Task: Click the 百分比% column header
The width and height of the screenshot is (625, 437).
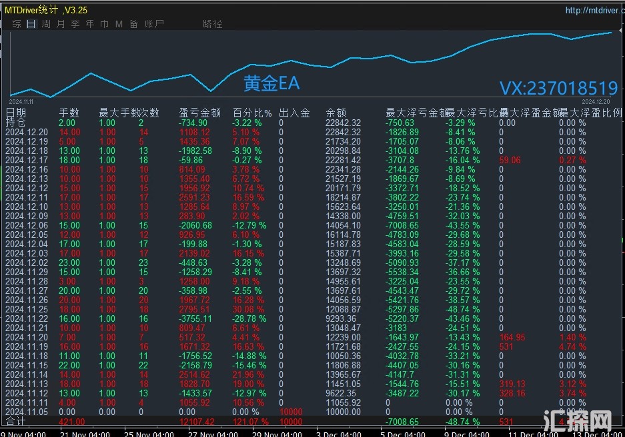Action: point(251,113)
